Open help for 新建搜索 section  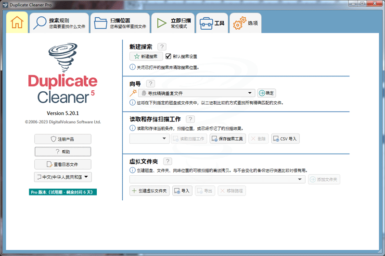point(162,47)
